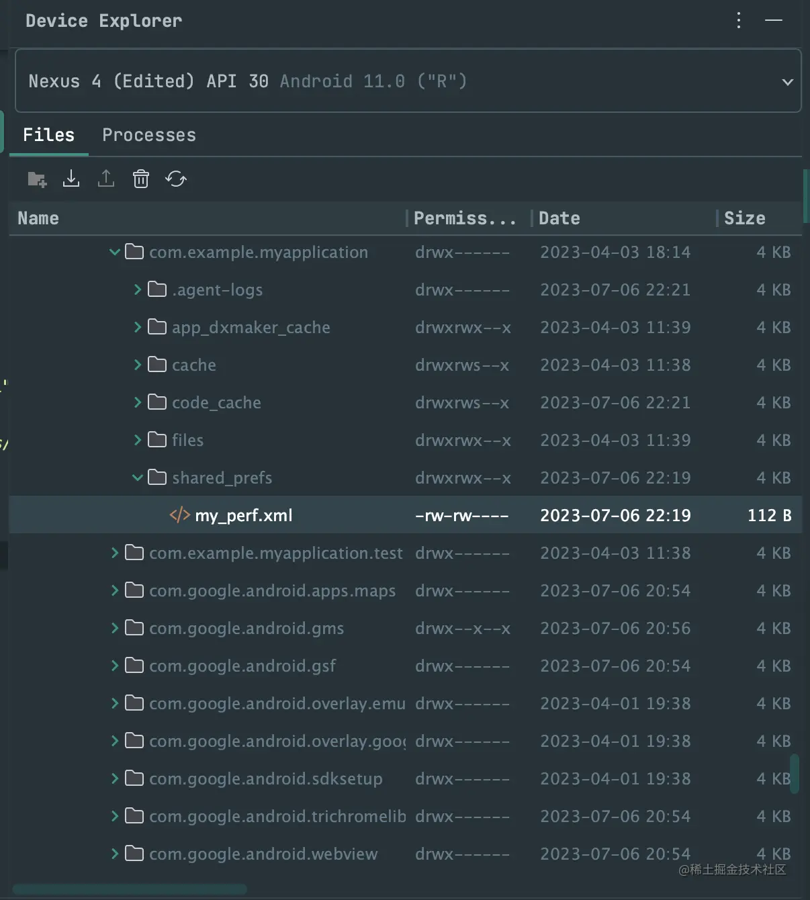This screenshot has height=900, width=810.
Task: Click the Synchronize refresh icon
Action: click(176, 179)
